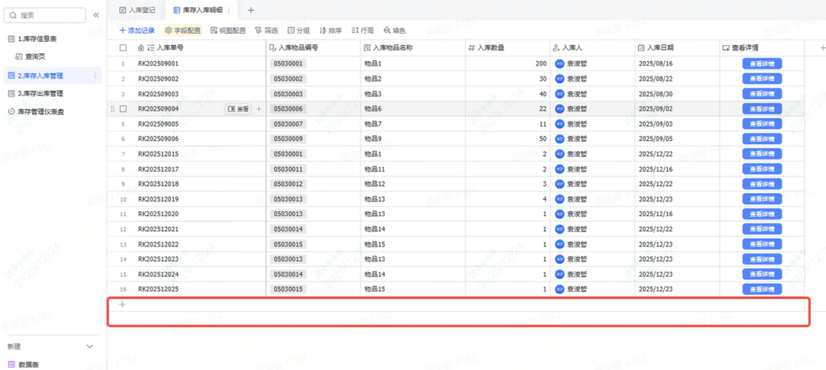Open the 分组 grouping tool

click(291, 31)
